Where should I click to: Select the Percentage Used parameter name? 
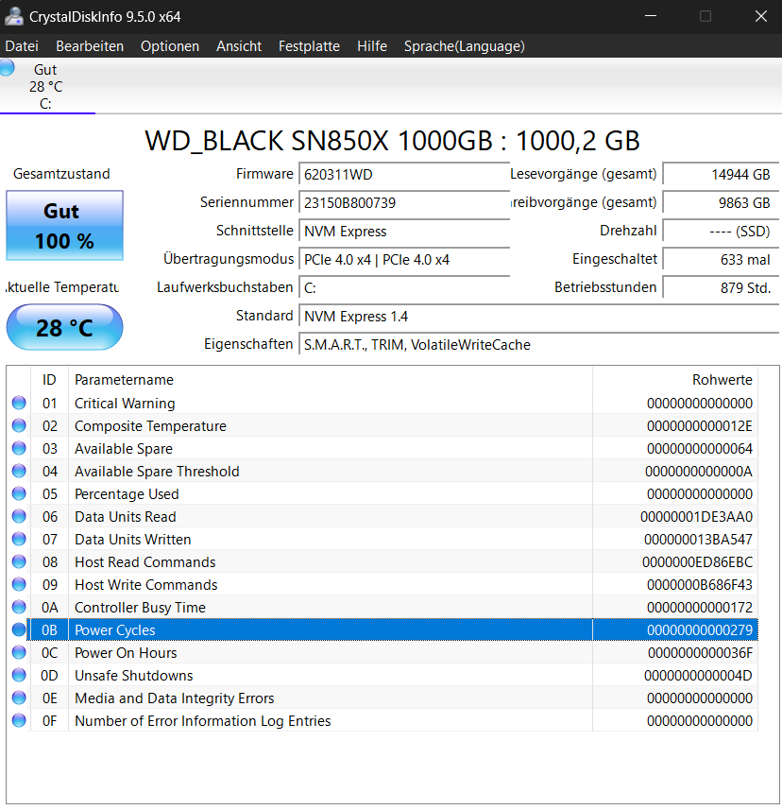click(127, 494)
